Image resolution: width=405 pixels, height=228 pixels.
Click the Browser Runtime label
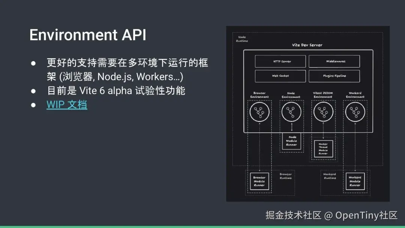[286, 176]
